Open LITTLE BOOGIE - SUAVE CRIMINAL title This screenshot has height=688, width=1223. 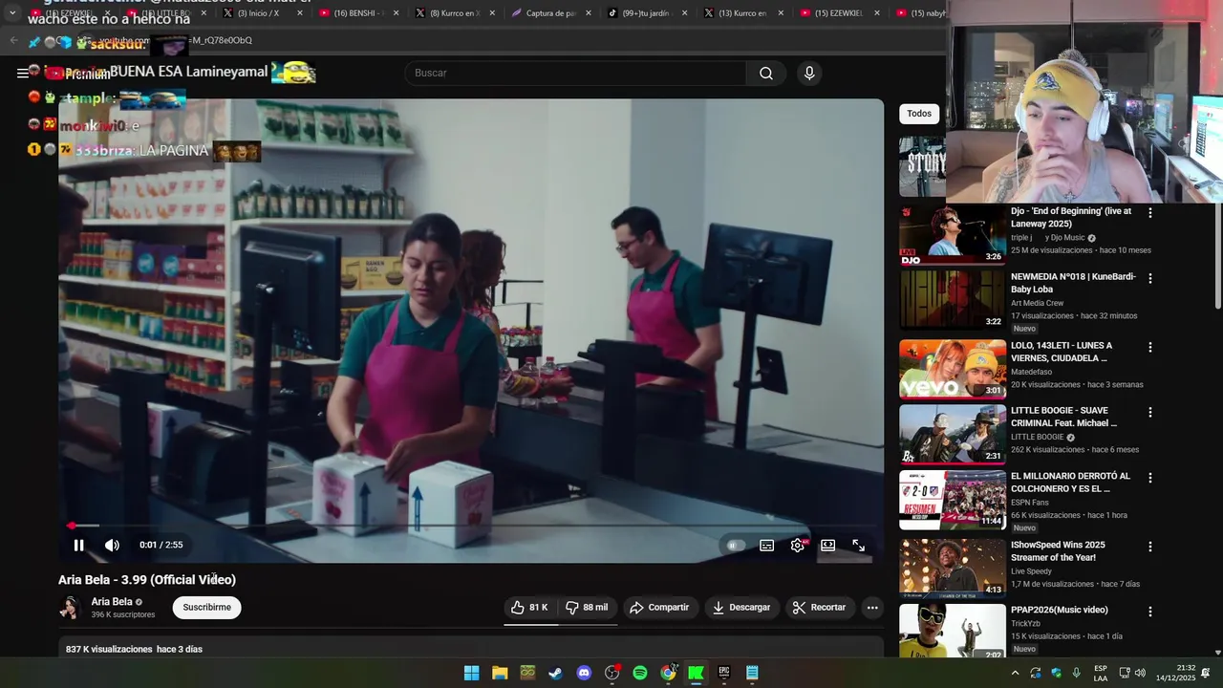click(x=1063, y=417)
